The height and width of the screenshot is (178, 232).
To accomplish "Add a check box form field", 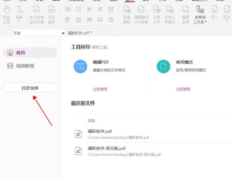I will point(78,9).
